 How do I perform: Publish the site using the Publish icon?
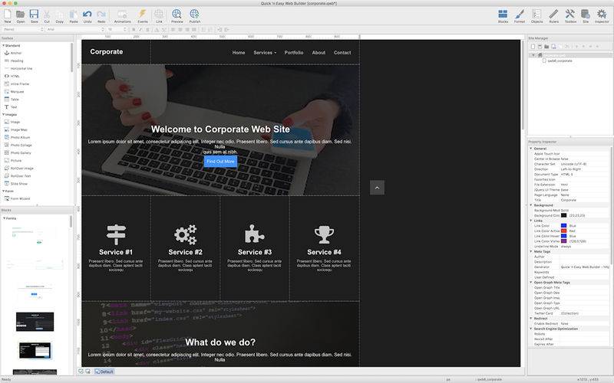[x=195, y=15]
